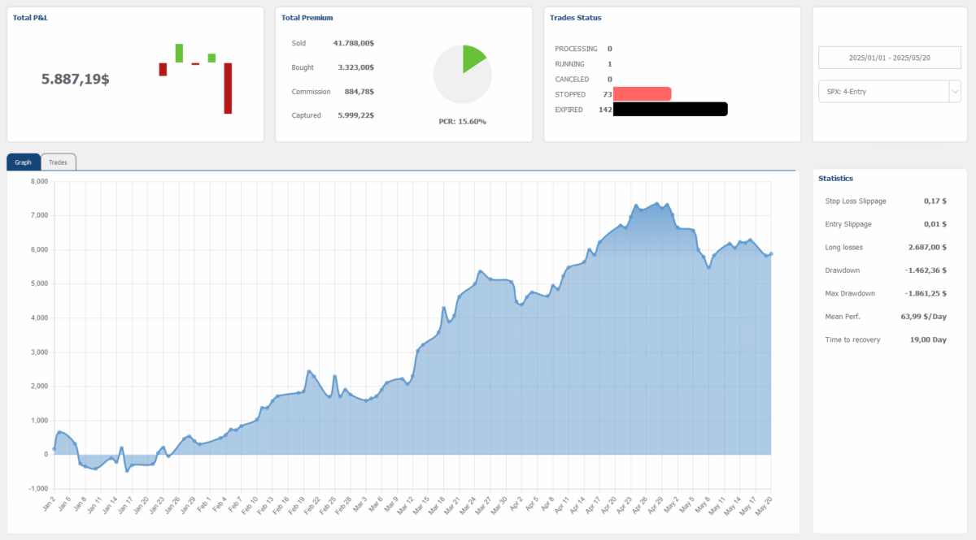Click the green candle in the P&L chart

tap(178, 54)
